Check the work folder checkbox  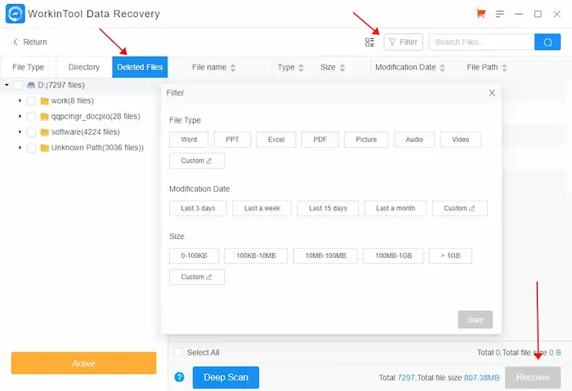click(x=31, y=101)
